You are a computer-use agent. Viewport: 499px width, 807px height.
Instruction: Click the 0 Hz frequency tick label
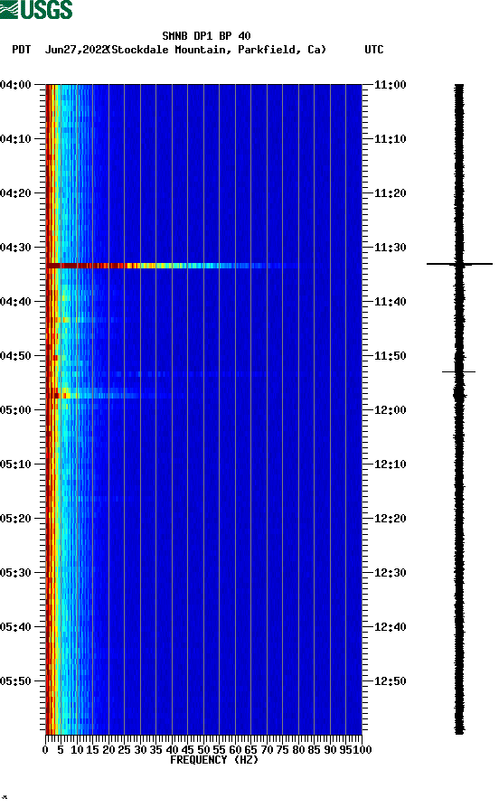[45, 750]
